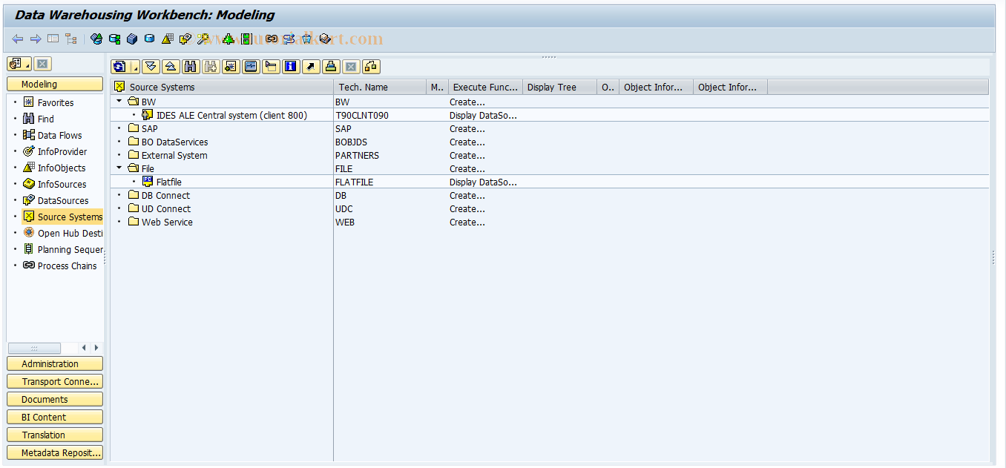Click the black arrow icon in tree toolbar
Screen dimensions: 1006x468
(311, 67)
